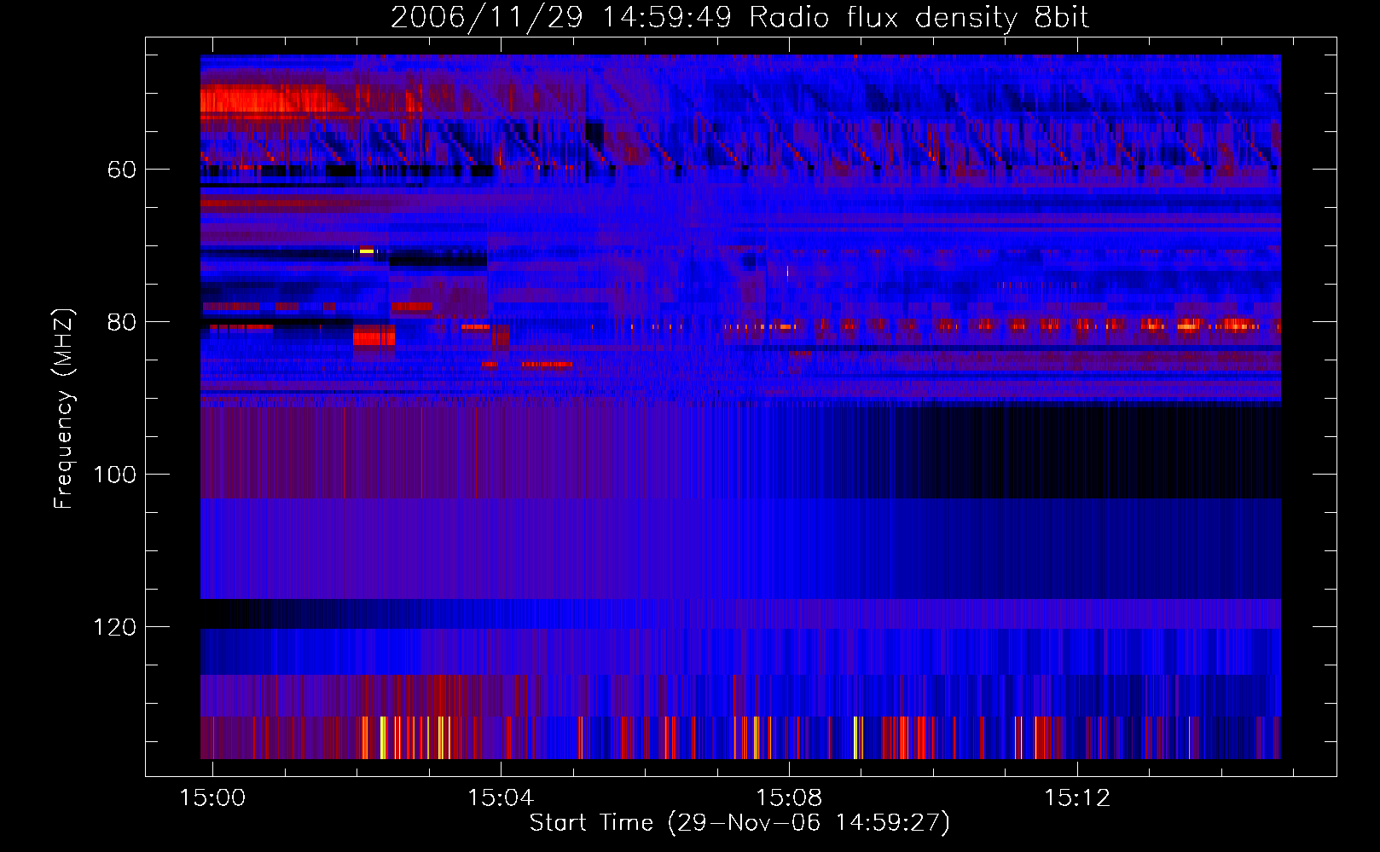
Task: Click the 80 frequency tick label
Action: coord(121,322)
